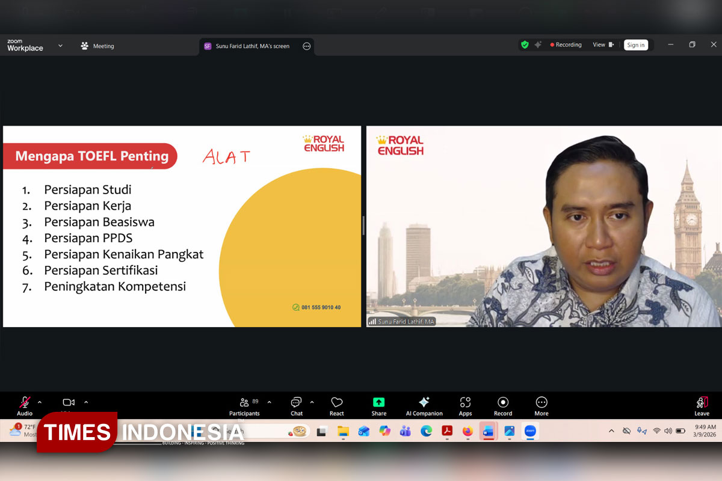Click the React heart icon
722x481 pixels.
337,406
